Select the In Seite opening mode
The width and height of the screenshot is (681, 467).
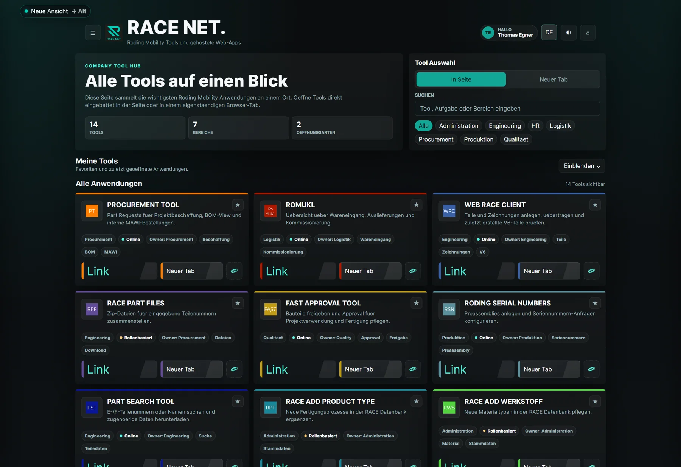point(461,79)
